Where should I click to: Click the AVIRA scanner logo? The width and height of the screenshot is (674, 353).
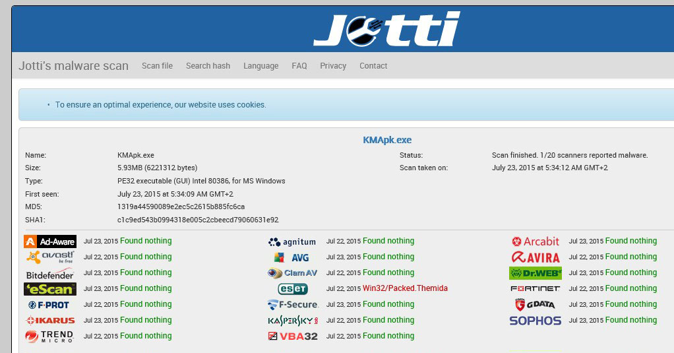[535, 257]
